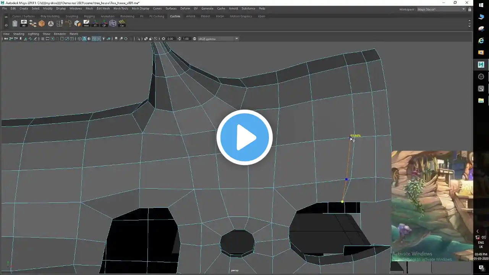Viewport: 489px width, 275px height.
Task: Click the 'All' eye shelf icon
Action: (24, 24)
